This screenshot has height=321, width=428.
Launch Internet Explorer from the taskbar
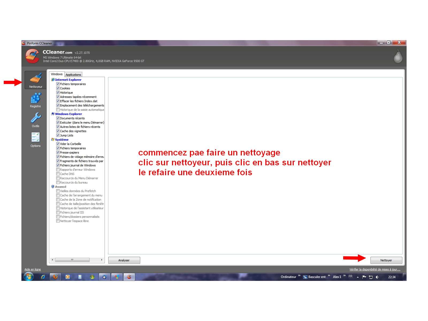click(x=43, y=277)
